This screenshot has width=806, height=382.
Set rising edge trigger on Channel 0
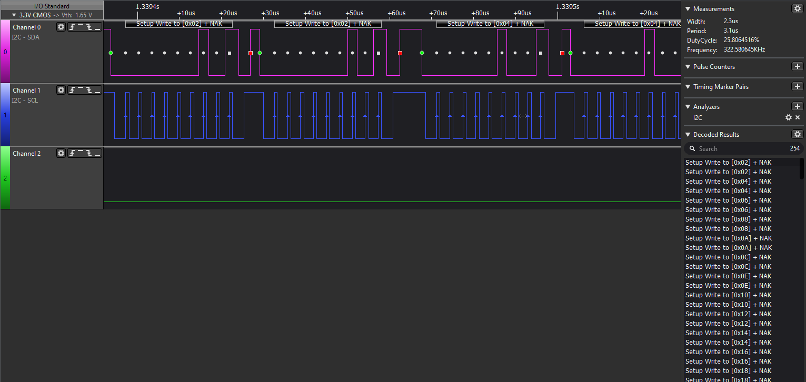coord(72,27)
